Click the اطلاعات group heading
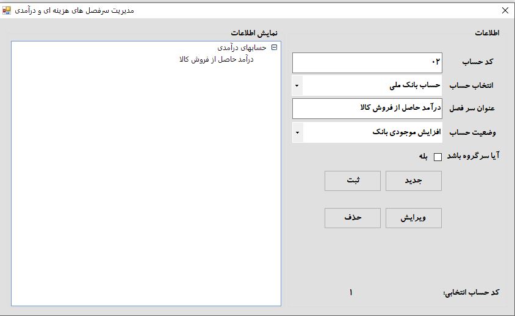The height and width of the screenshot is (316, 515). pos(487,33)
